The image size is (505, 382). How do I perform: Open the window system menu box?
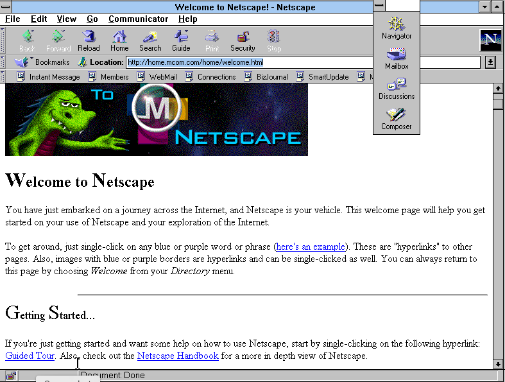tap(6, 6)
